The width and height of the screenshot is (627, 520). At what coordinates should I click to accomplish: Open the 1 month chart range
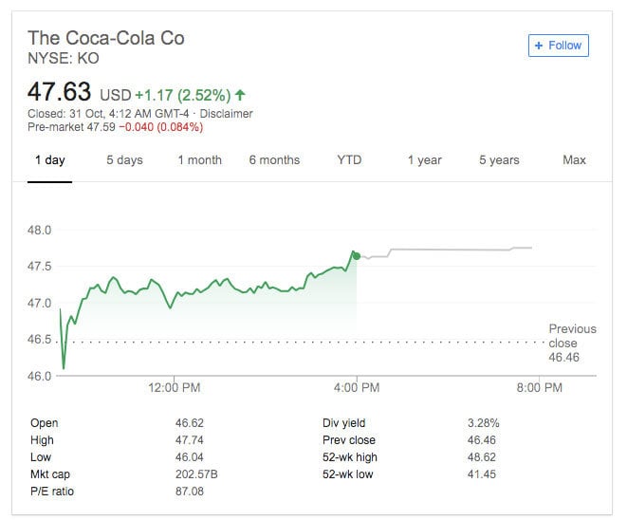click(x=199, y=160)
